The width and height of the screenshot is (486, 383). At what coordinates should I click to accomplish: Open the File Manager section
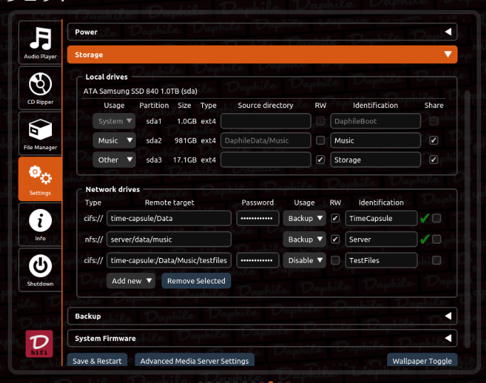point(40,134)
